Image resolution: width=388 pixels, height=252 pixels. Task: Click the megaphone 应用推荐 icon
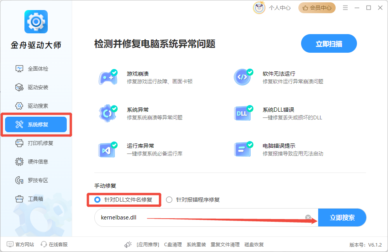(128, 245)
